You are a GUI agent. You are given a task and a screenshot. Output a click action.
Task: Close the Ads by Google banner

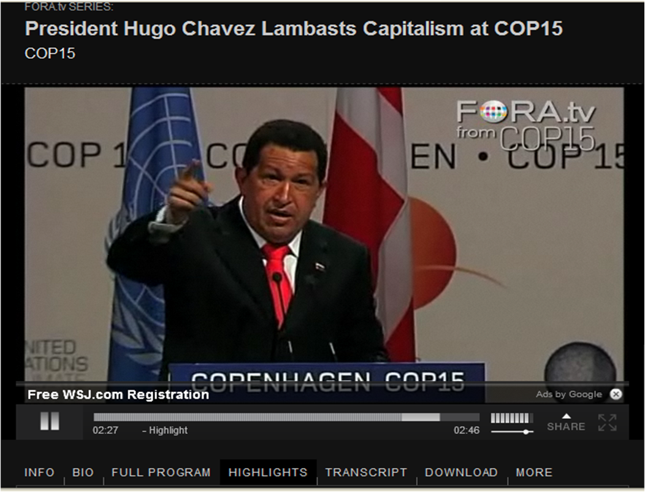pyautogui.click(x=616, y=394)
